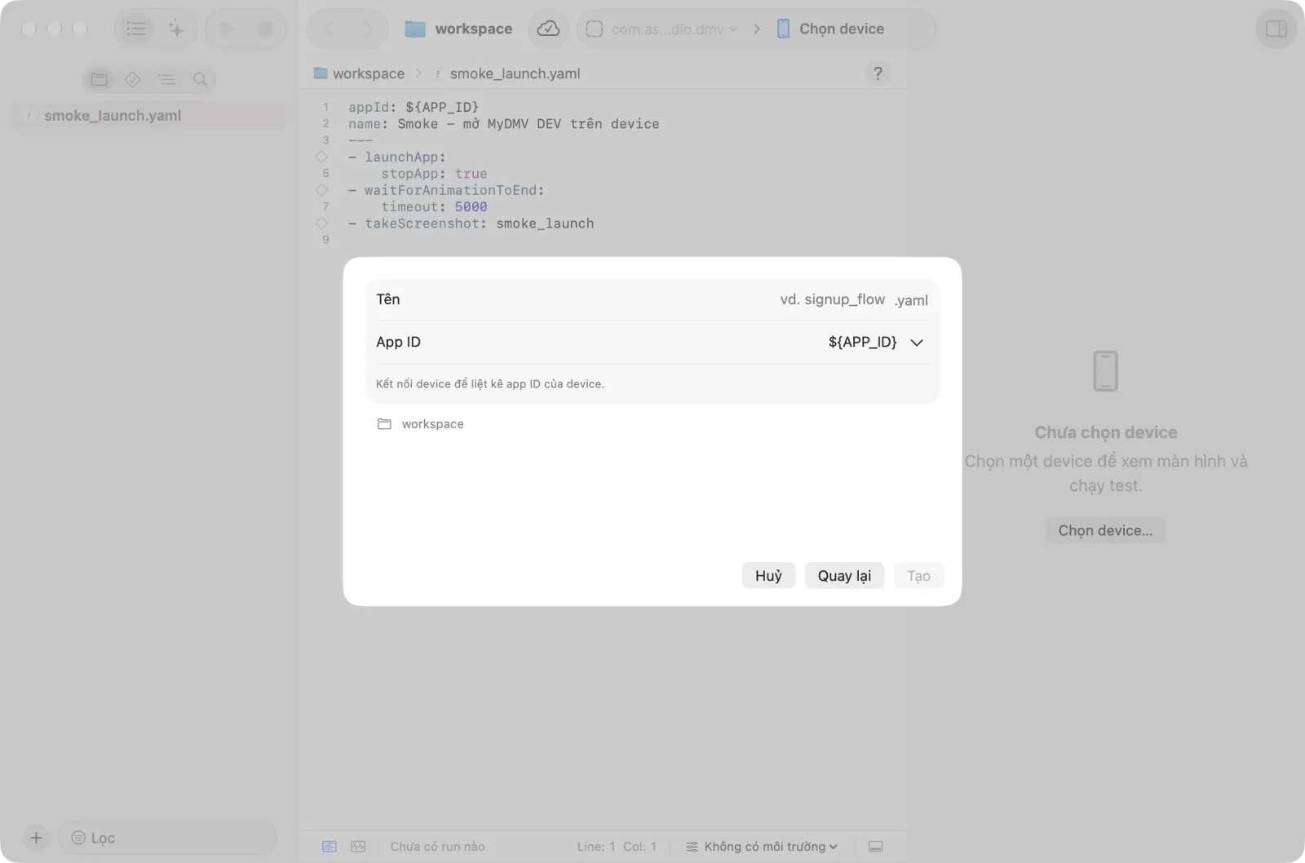The height and width of the screenshot is (863, 1305).
Task: Click the Quay lại back button
Action: coord(844,576)
